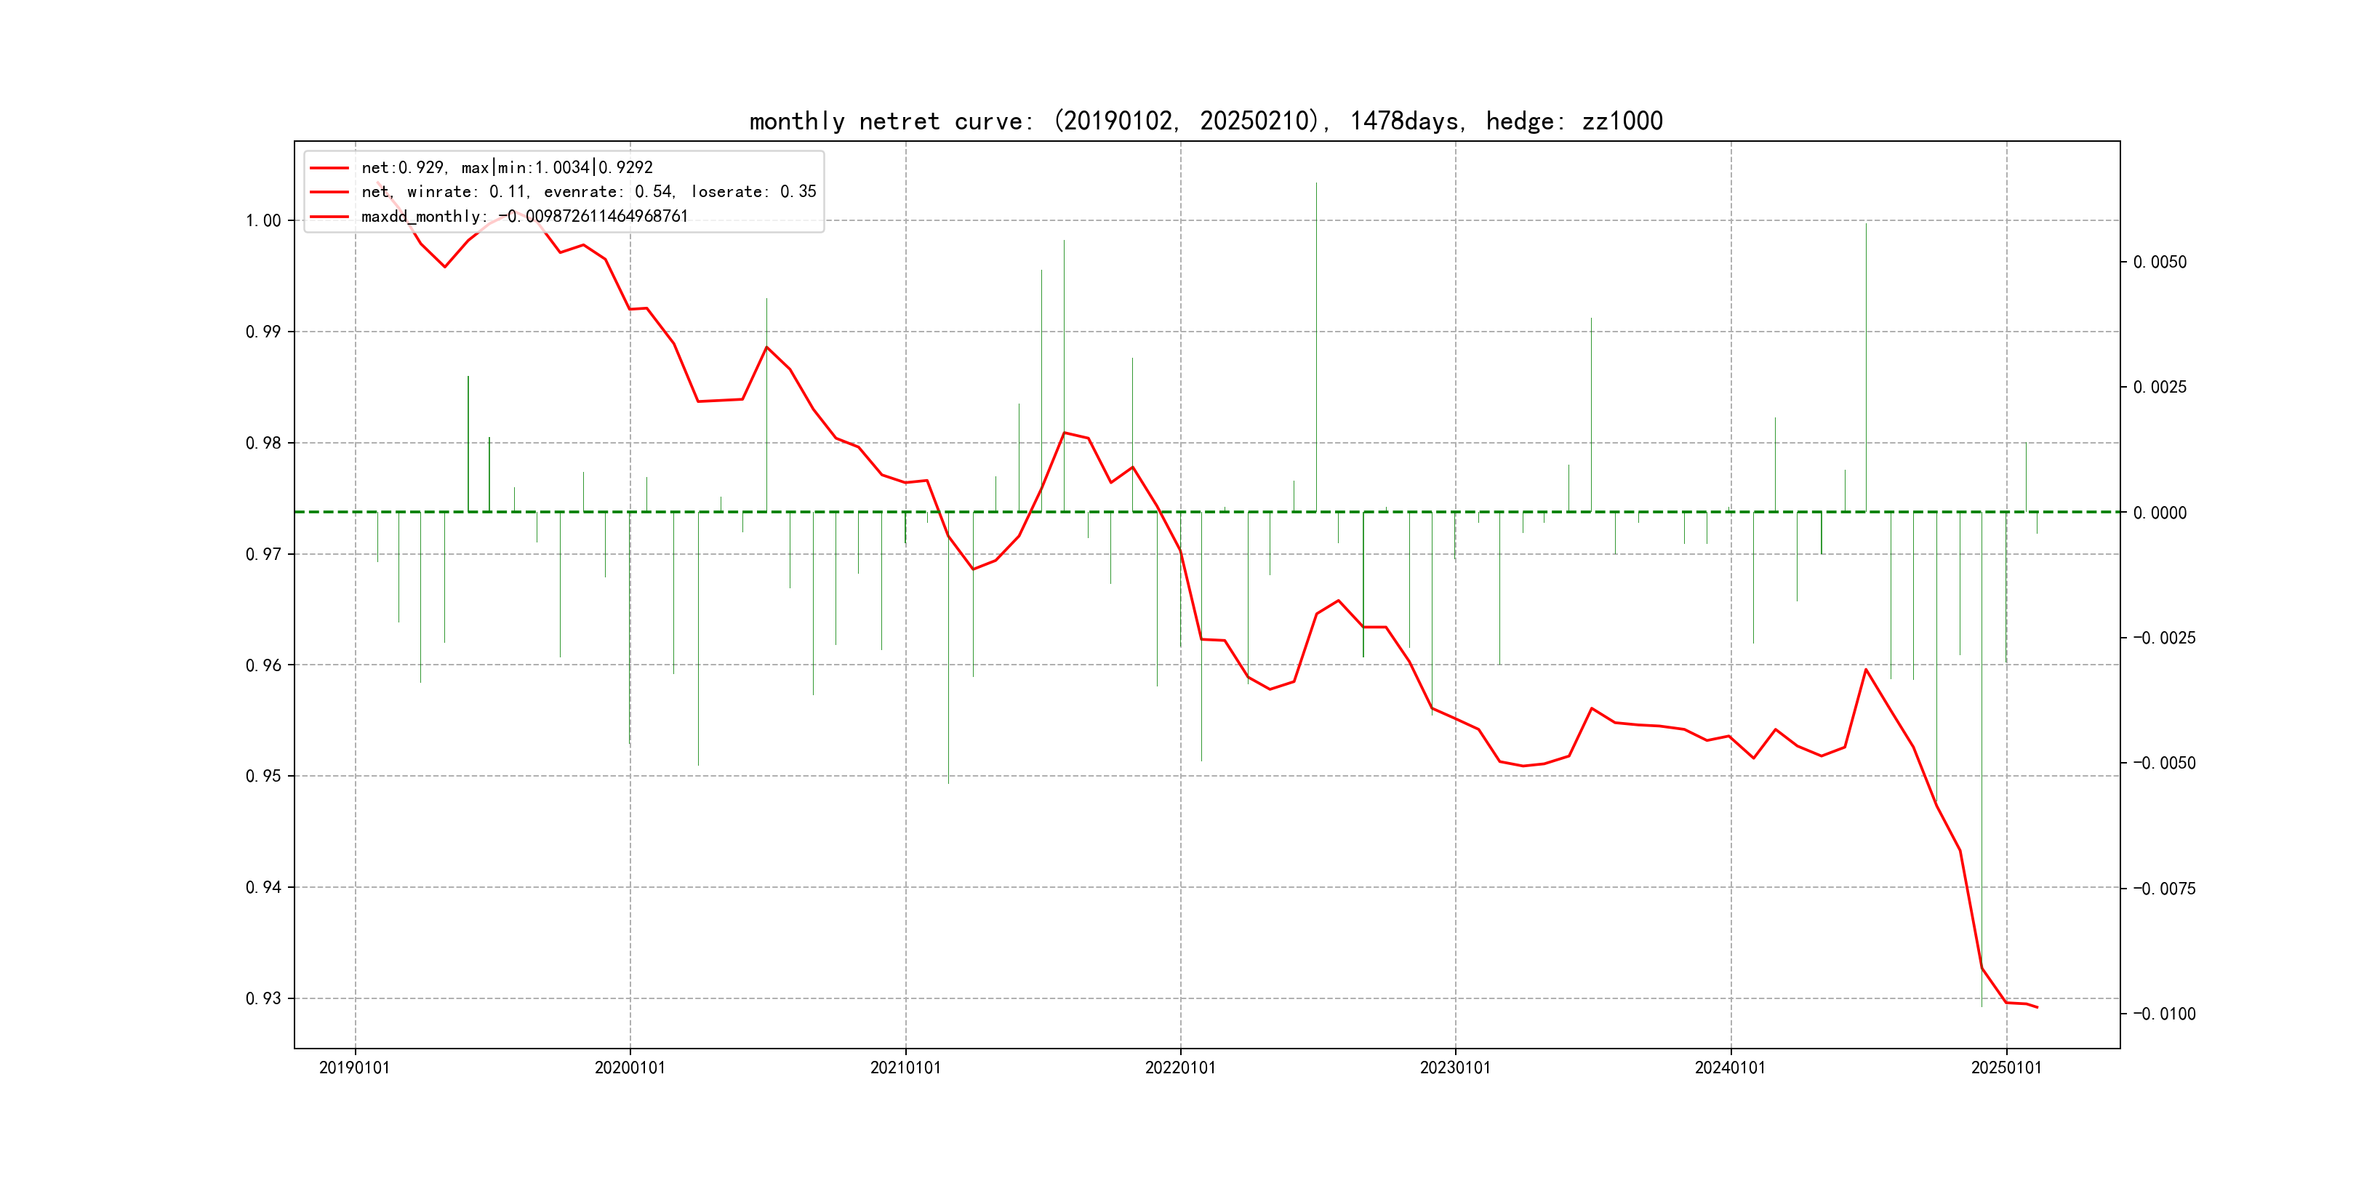Click the maxdd_monthly legend entry
Viewport: 2356px width, 1178px height.
pos(524,217)
